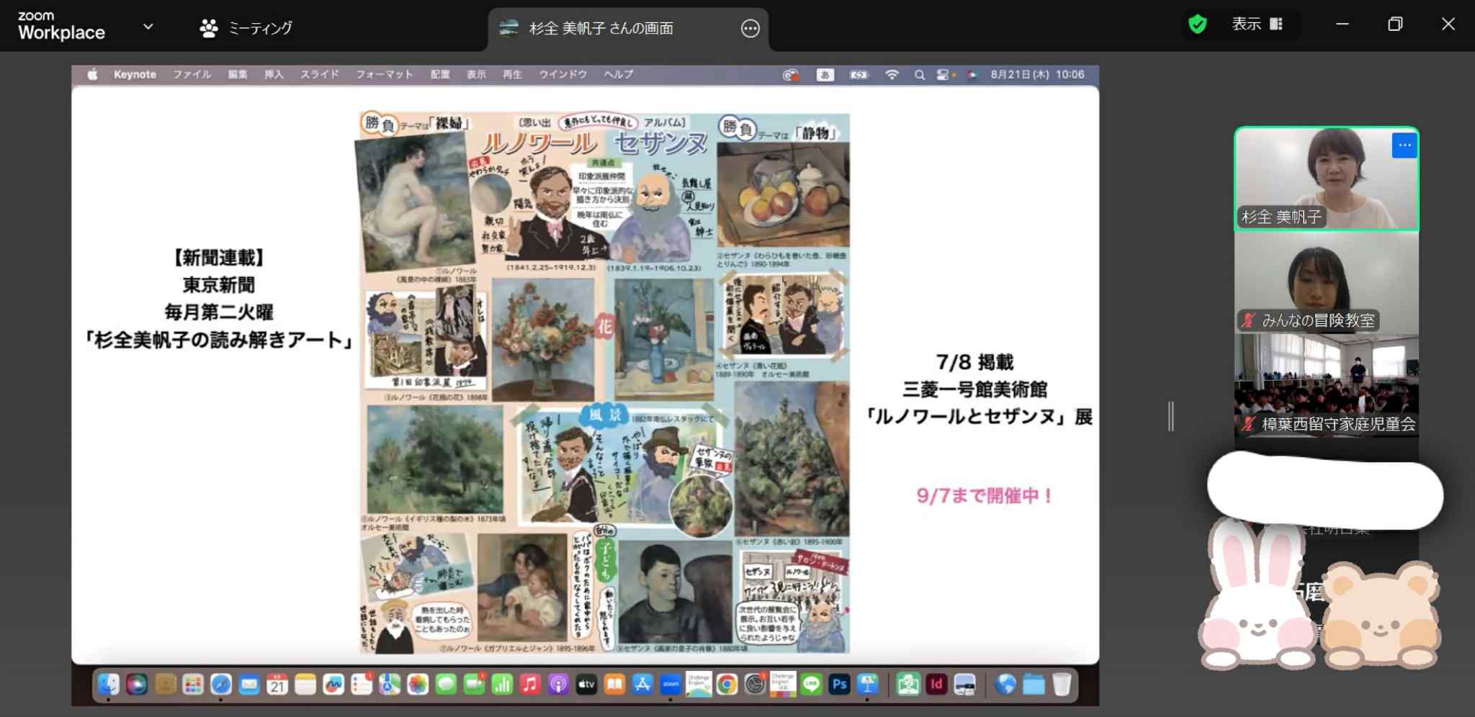The image size is (1475, 717).
Task: Click the battery status icon
Action: (859, 75)
